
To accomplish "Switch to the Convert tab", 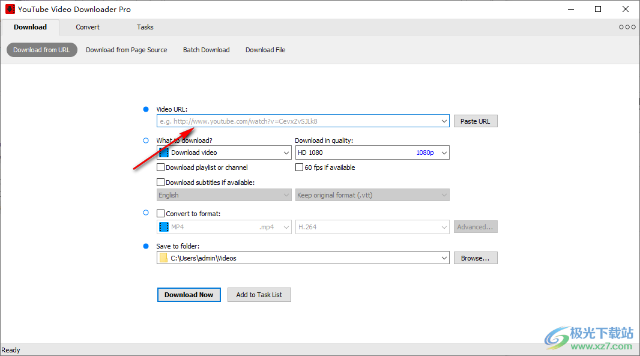I will pos(88,27).
